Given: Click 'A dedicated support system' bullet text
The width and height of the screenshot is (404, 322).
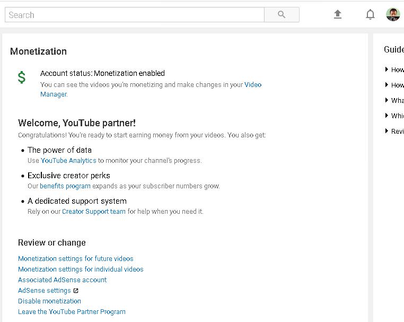Looking at the screenshot, I should (77, 201).
